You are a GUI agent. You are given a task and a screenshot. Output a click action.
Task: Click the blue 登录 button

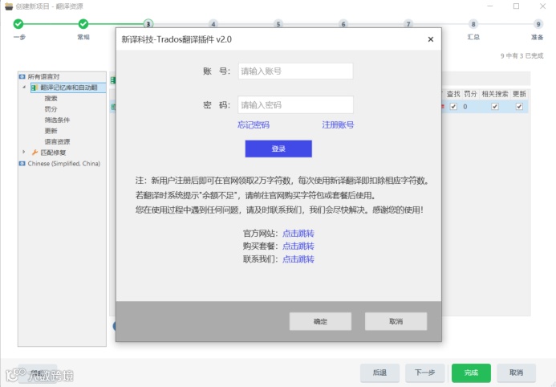278,149
